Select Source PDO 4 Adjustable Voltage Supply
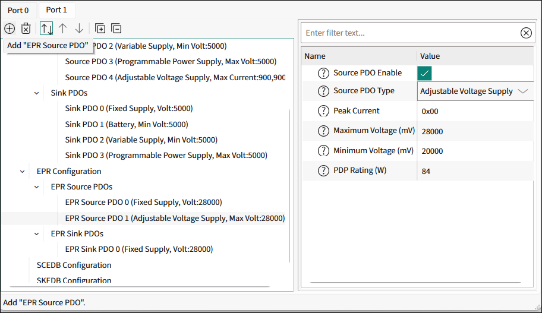The height and width of the screenshot is (313, 542). tap(175, 77)
